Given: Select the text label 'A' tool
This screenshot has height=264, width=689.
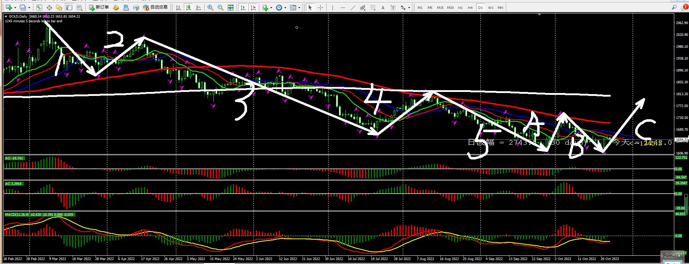Looking at the screenshot, I should [x=383, y=8].
